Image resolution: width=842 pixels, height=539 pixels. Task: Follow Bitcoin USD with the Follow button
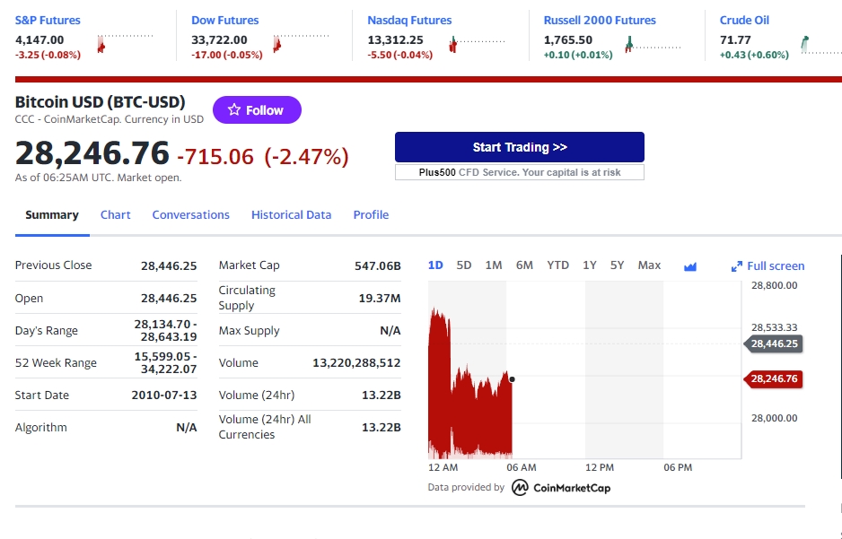(x=257, y=110)
